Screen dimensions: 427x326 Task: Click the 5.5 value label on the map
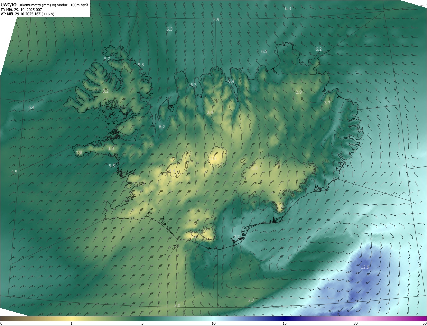112,166
